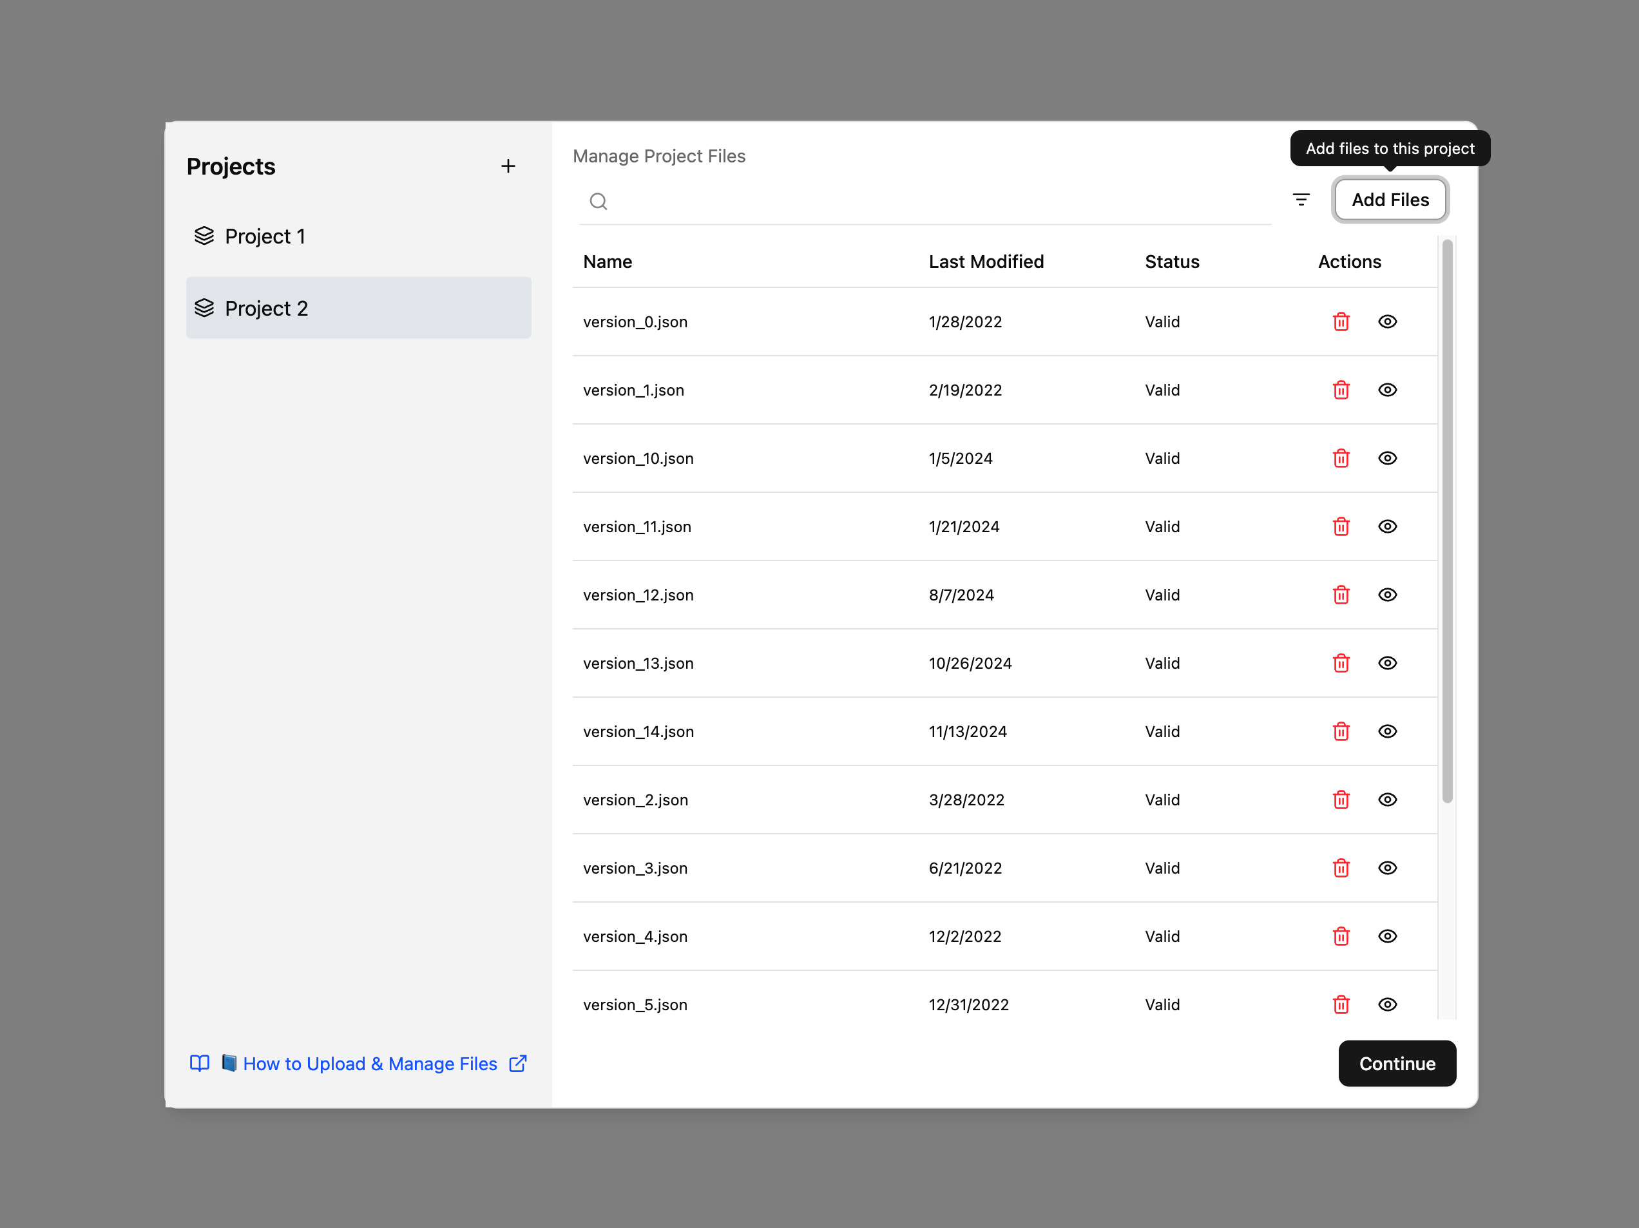Trash the version_3.json file
The width and height of the screenshot is (1639, 1228).
[x=1341, y=868]
